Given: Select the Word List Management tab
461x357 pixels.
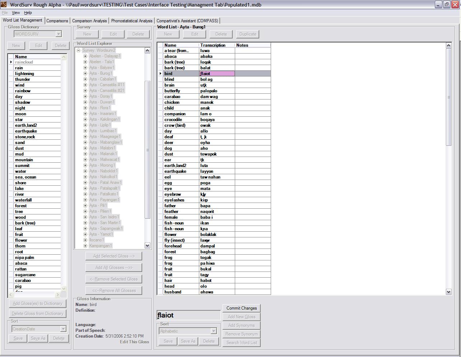Looking at the screenshot, I should [23, 20].
